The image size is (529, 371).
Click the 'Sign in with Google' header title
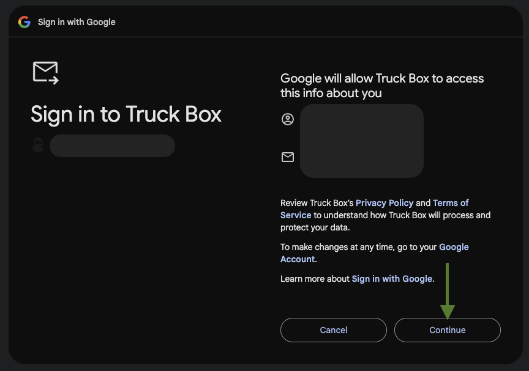coord(77,22)
